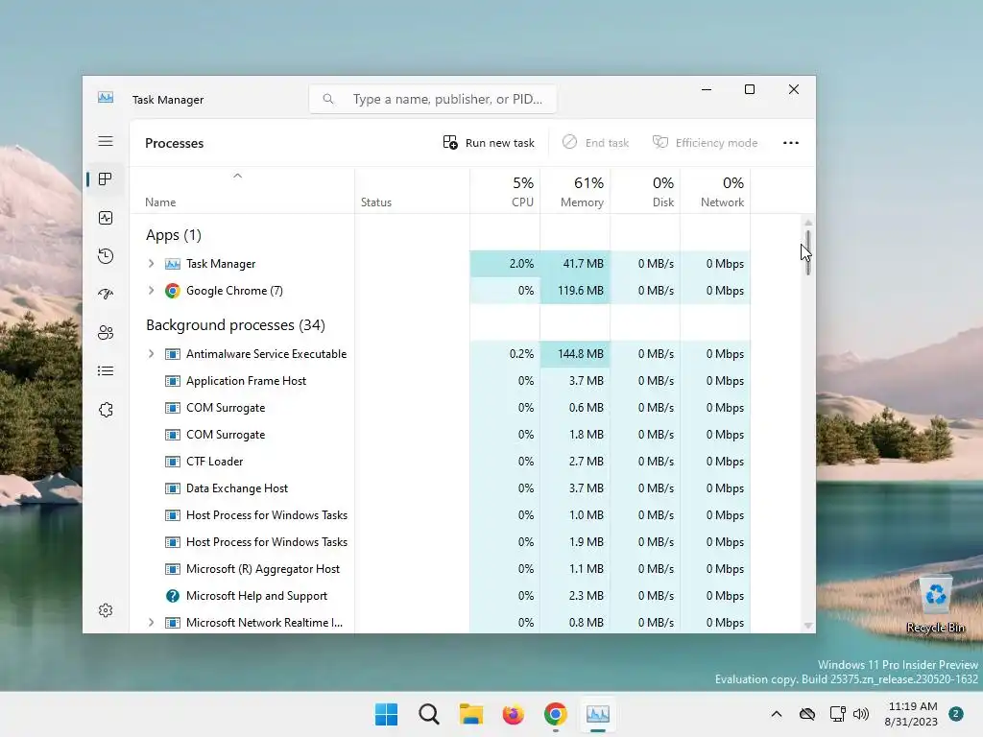Viewport: 983px width, 737px height.
Task: Open the Performance sidebar tab
Action: pyautogui.click(x=106, y=218)
